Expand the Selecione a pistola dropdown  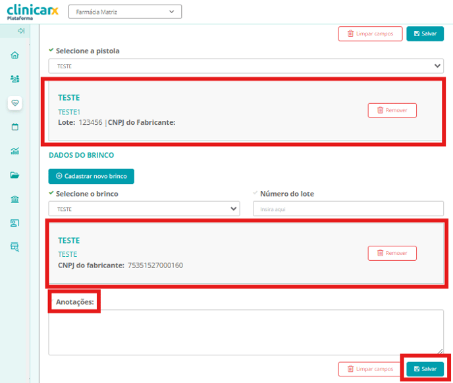coord(246,66)
